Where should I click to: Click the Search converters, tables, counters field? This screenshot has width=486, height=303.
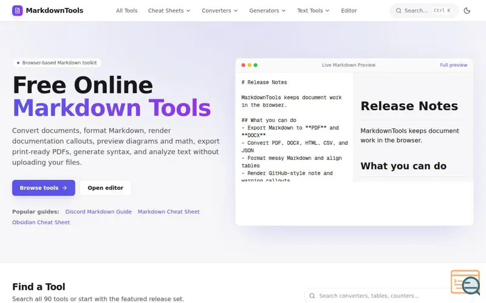click(388, 296)
